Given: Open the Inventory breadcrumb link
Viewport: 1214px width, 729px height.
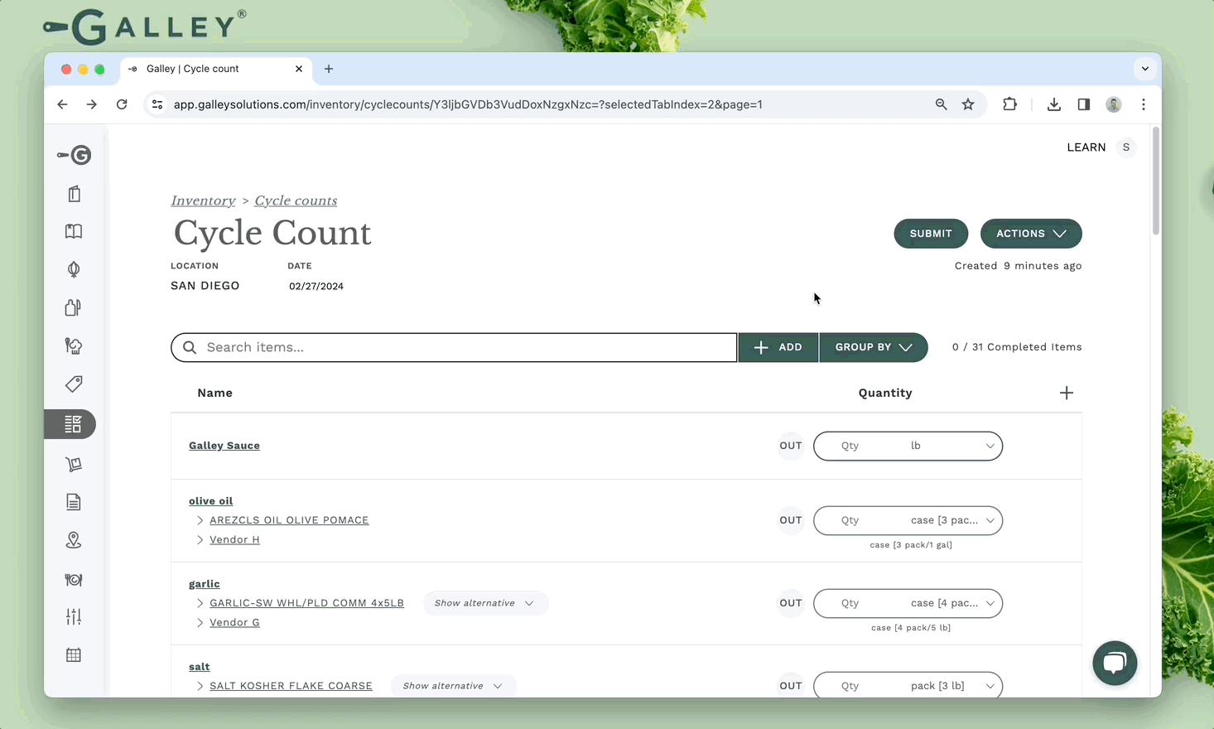Looking at the screenshot, I should tap(203, 200).
